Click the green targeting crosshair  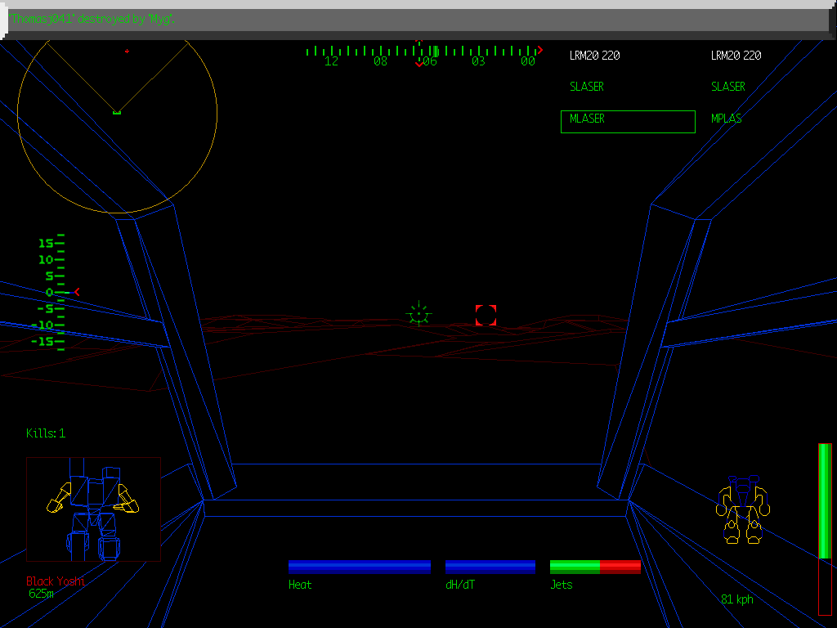click(418, 313)
